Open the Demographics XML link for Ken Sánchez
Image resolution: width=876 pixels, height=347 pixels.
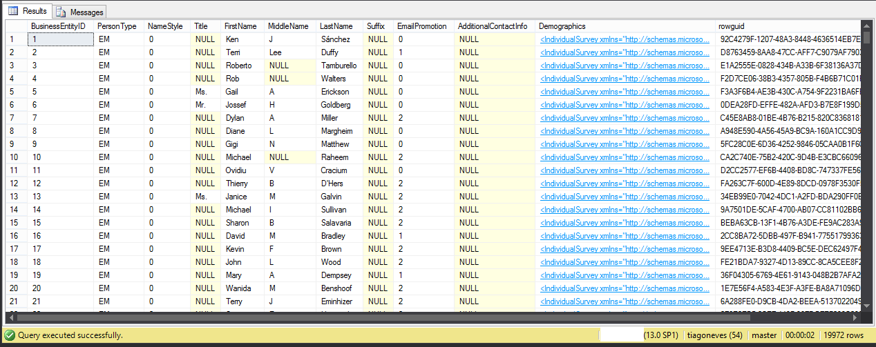tap(625, 39)
